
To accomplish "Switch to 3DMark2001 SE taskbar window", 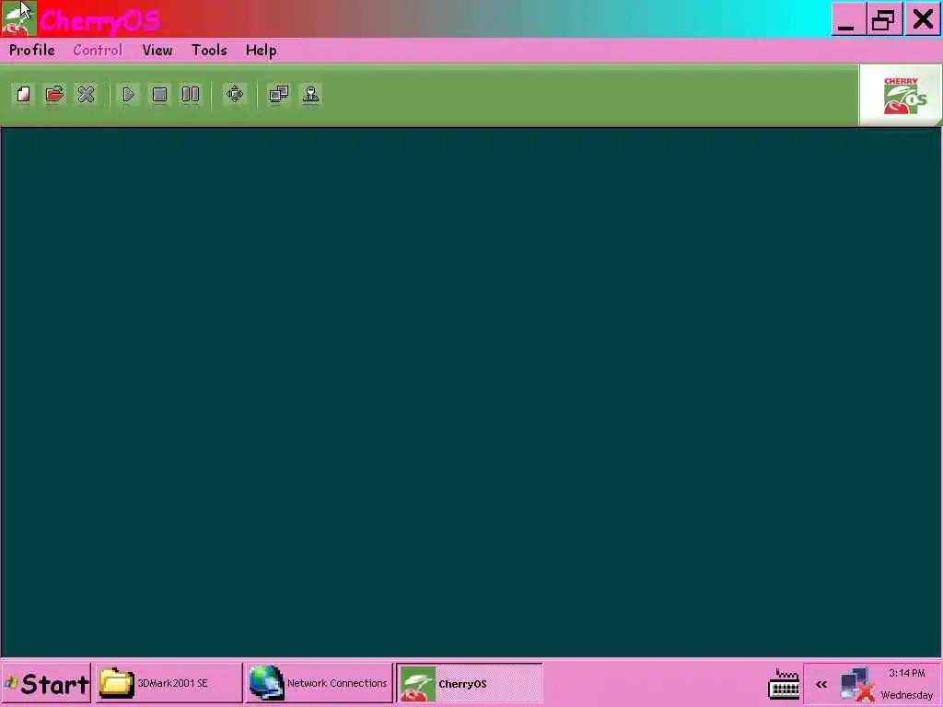I will tap(169, 684).
